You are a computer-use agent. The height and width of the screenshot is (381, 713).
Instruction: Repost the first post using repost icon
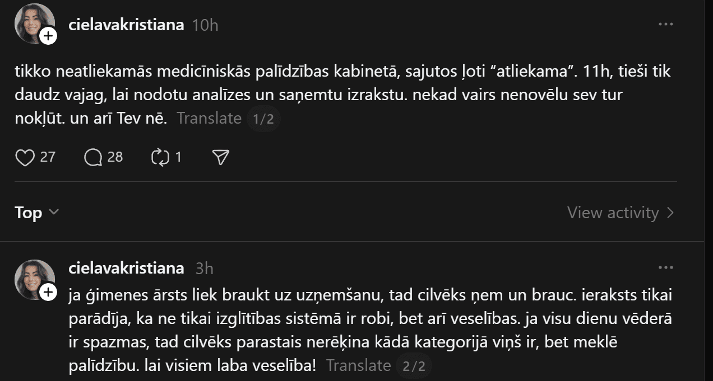pyautogui.click(x=160, y=157)
